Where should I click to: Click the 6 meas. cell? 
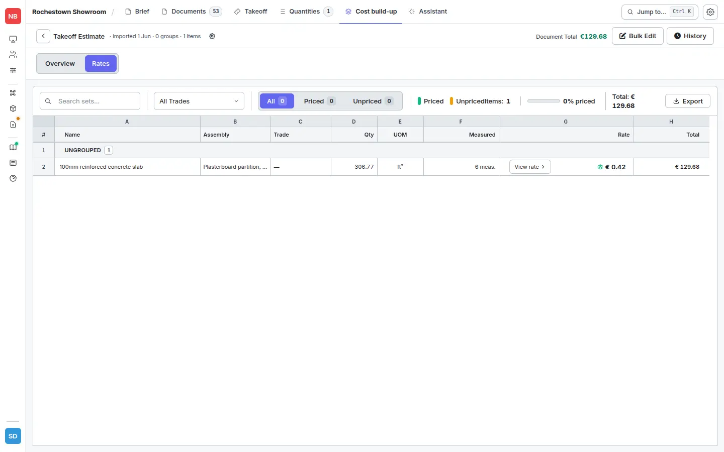pyautogui.click(x=461, y=167)
